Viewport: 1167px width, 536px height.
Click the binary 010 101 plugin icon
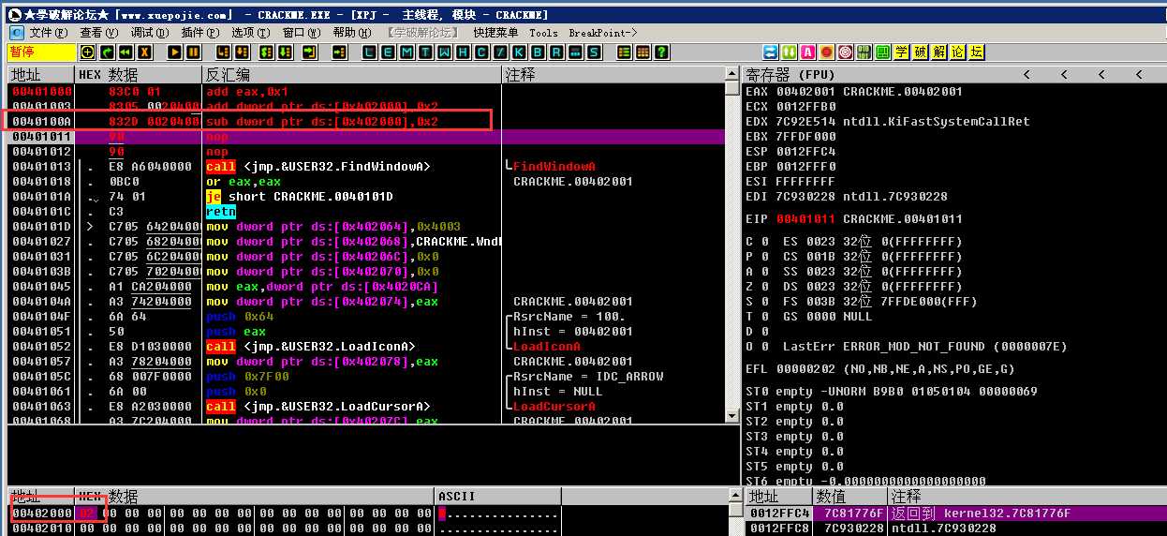[x=864, y=52]
